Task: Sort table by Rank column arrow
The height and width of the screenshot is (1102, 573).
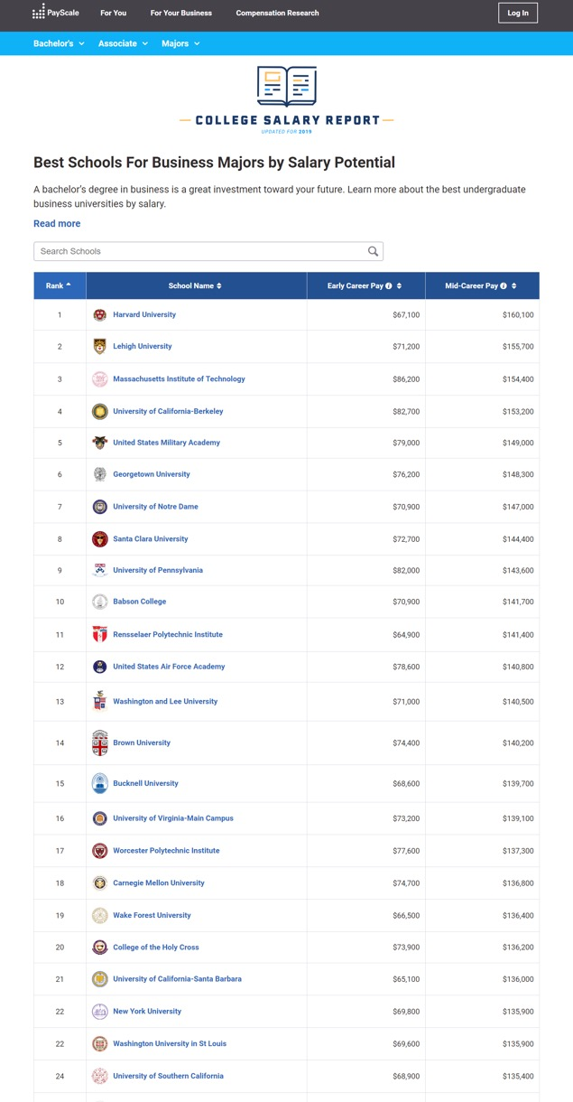Action: point(69,285)
